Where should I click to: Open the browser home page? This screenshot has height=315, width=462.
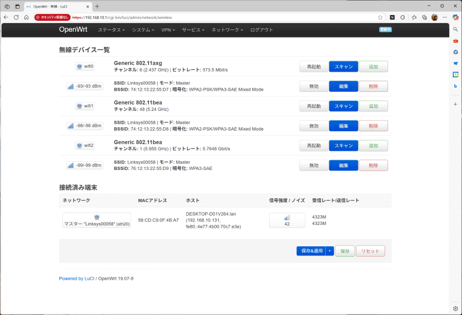point(26,17)
